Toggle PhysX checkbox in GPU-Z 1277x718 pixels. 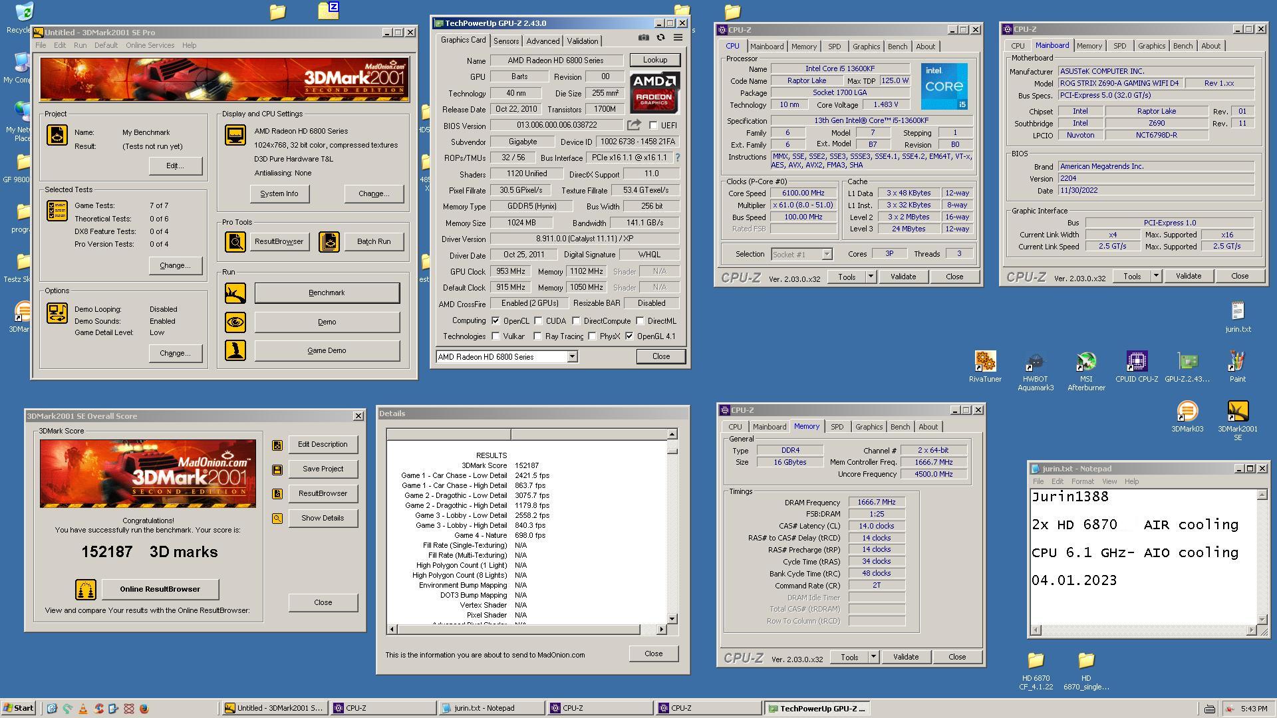click(592, 336)
